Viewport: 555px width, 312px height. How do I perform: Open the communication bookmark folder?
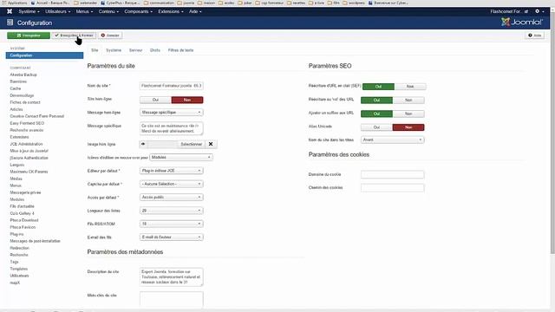coord(160,3)
